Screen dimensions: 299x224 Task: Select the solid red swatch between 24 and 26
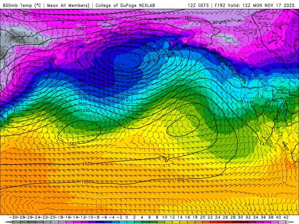[222, 222]
